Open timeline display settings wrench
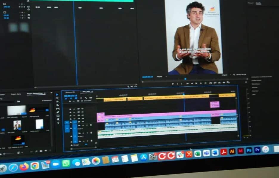The height and width of the screenshot is (178, 279). (x=86, y=98)
